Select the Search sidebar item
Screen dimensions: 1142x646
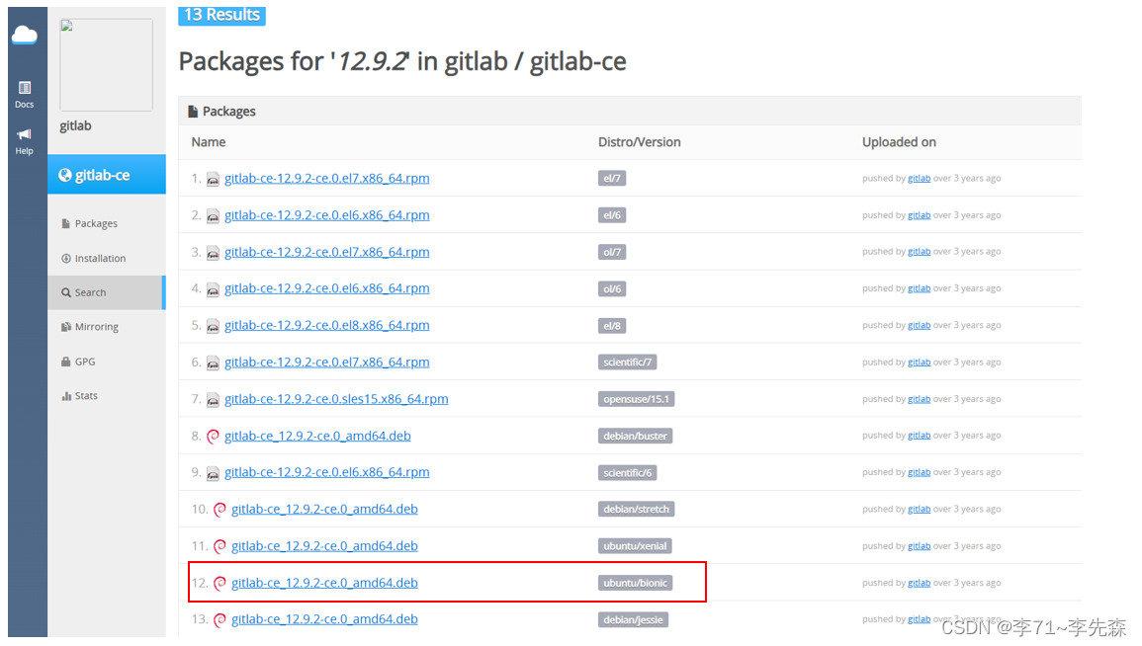pyautogui.click(x=107, y=292)
